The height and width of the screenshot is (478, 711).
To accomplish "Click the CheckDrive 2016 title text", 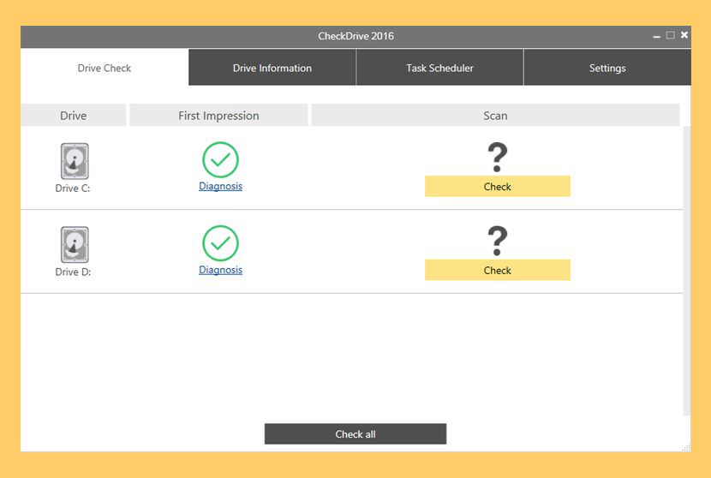I will point(356,36).
